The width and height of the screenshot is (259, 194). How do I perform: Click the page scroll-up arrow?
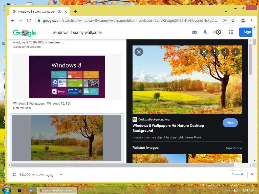(254, 28)
